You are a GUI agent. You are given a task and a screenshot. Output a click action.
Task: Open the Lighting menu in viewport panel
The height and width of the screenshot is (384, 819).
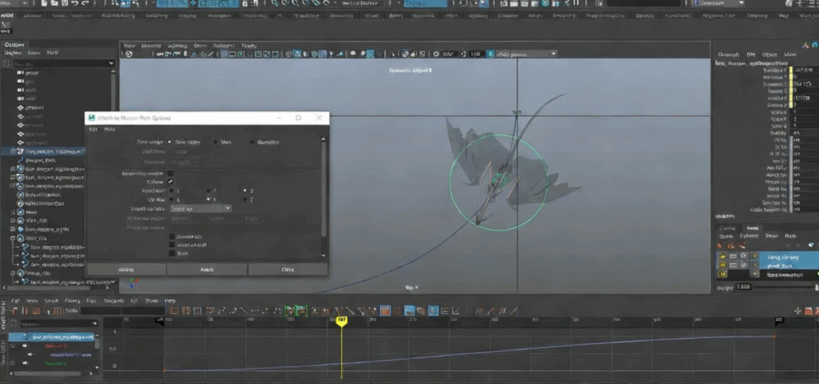(176, 45)
